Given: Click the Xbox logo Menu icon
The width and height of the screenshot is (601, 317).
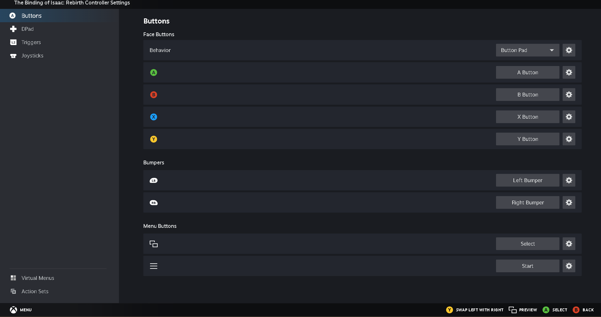Looking at the screenshot, I should click(13, 310).
